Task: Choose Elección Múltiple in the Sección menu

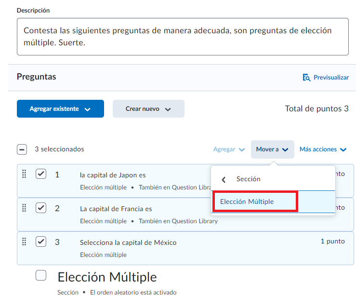Action: pos(247,202)
